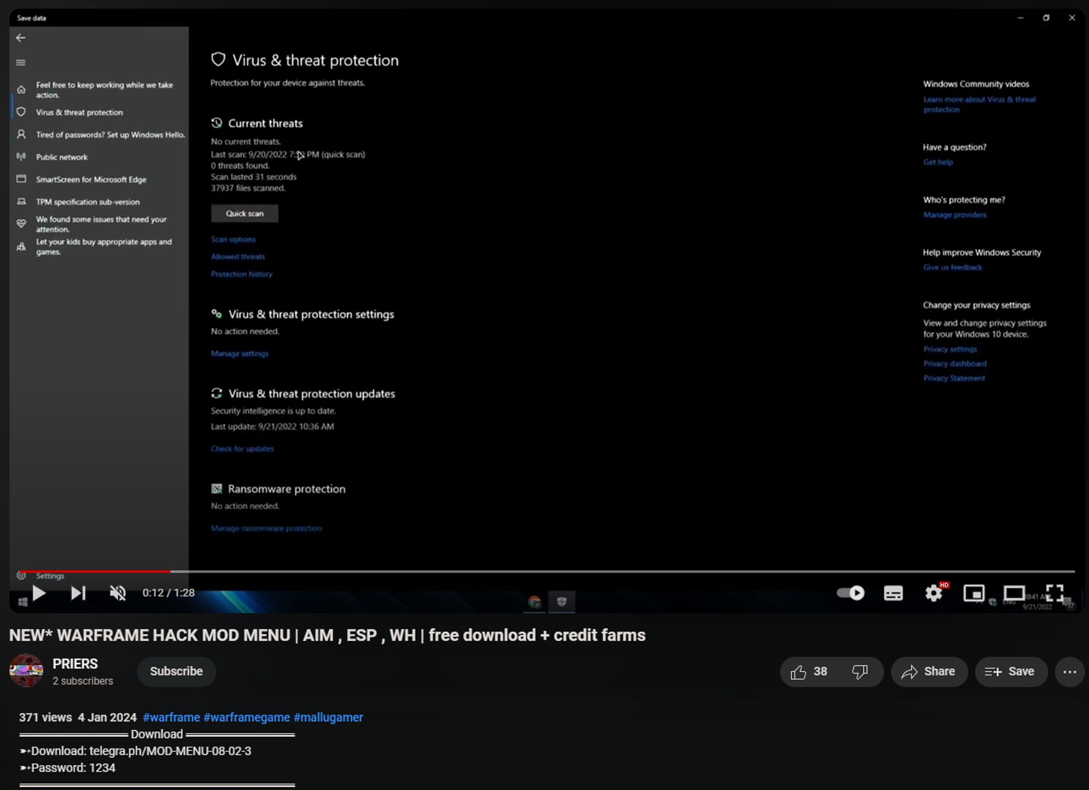
Task: Go back with the arrow in Windows Security
Action: click(x=21, y=38)
